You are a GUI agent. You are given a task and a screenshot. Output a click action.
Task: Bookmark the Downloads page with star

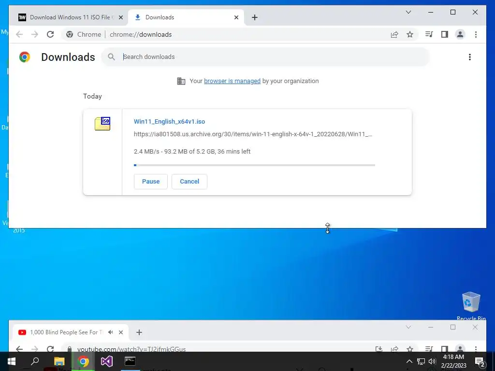tap(410, 34)
